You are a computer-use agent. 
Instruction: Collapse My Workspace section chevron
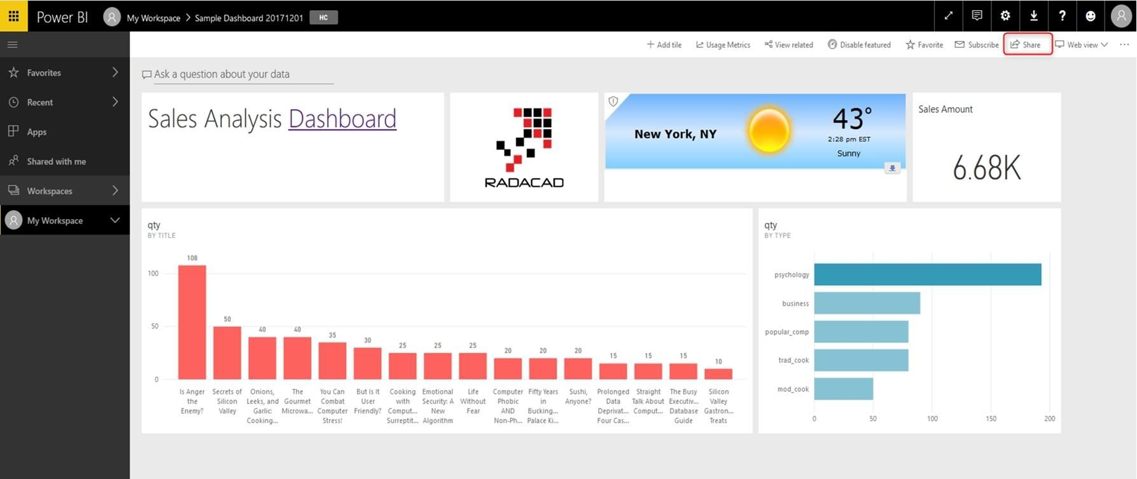[115, 220]
